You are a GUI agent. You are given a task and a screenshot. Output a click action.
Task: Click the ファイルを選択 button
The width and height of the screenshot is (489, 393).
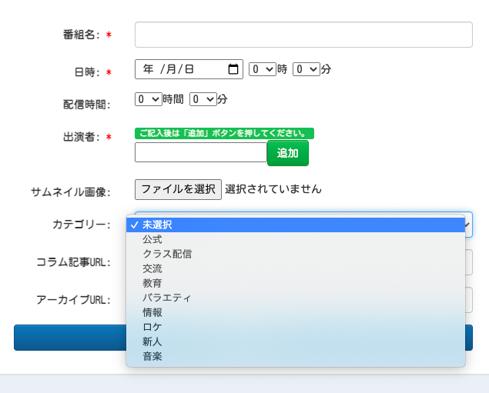(x=178, y=189)
